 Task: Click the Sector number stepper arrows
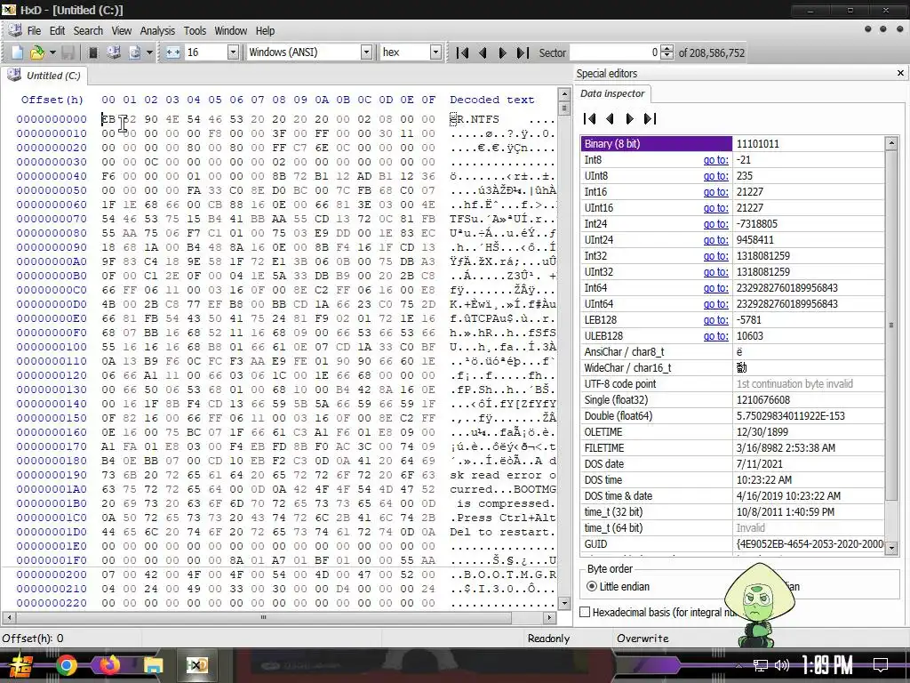(667, 52)
